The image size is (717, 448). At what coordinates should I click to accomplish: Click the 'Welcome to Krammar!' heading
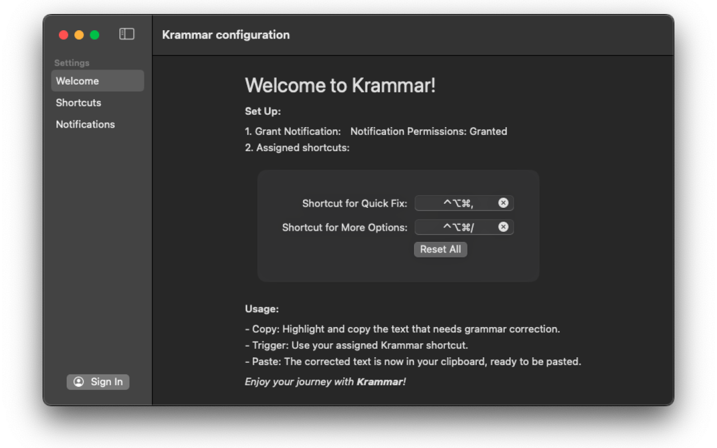(340, 85)
